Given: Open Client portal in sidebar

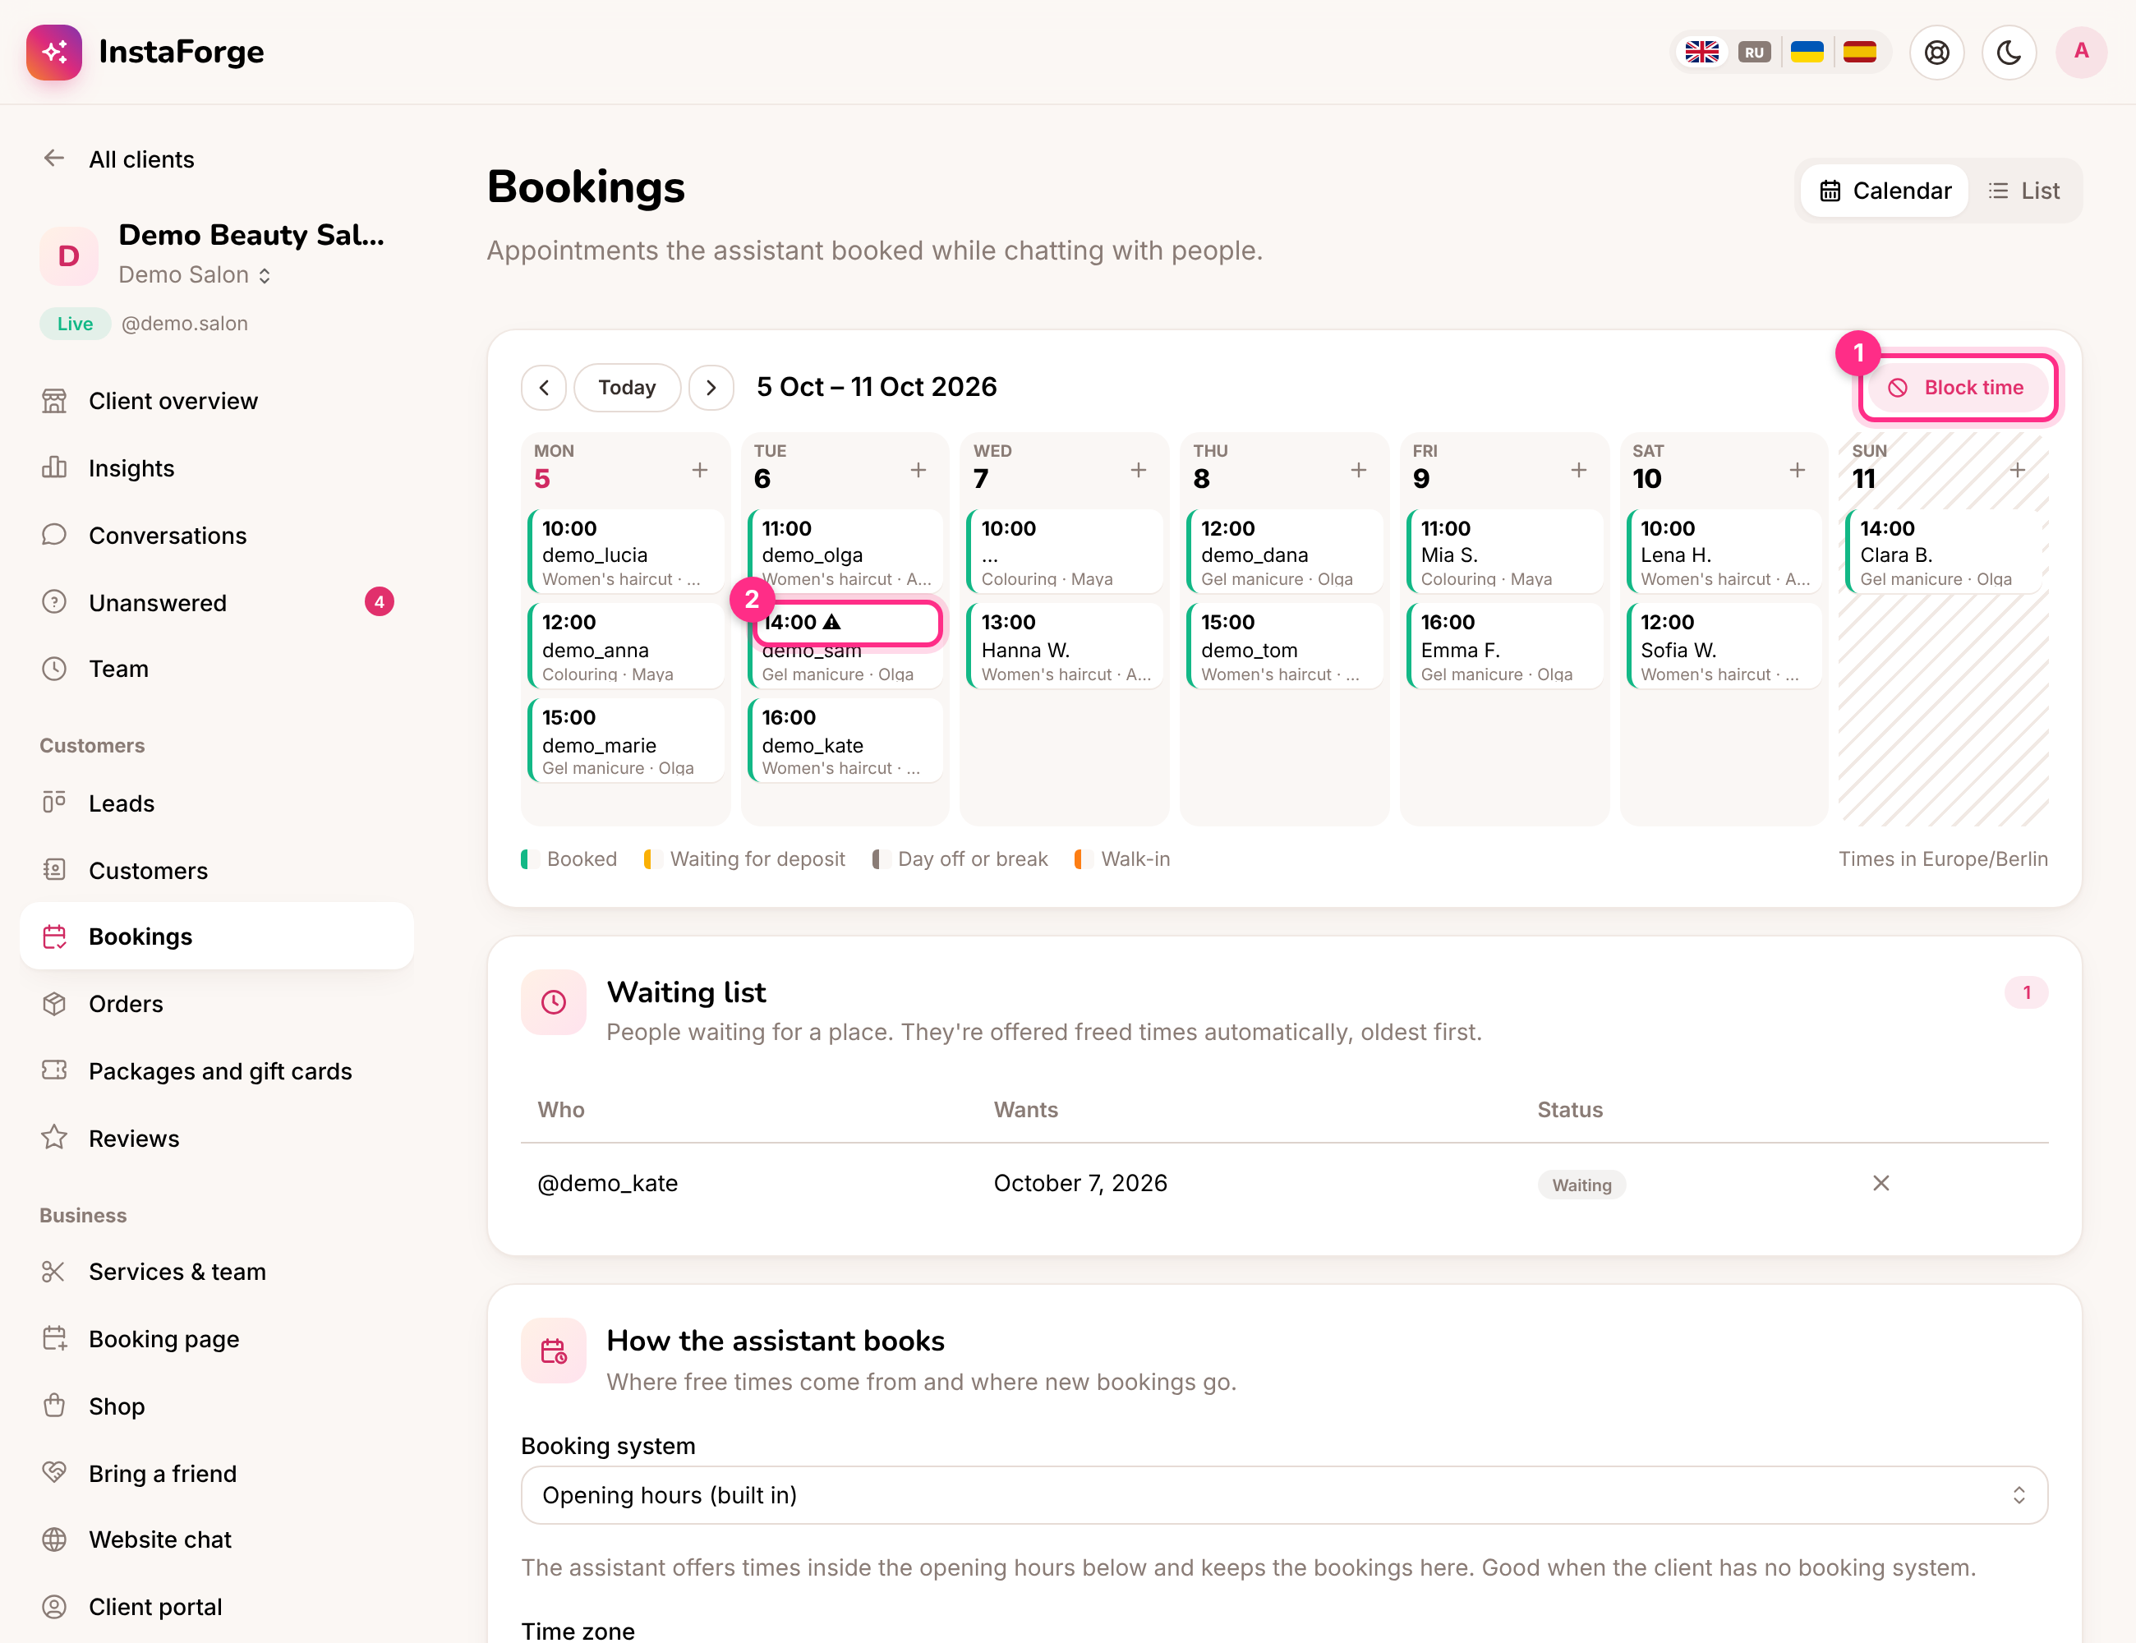Looking at the screenshot, I should pos(217,1607).
